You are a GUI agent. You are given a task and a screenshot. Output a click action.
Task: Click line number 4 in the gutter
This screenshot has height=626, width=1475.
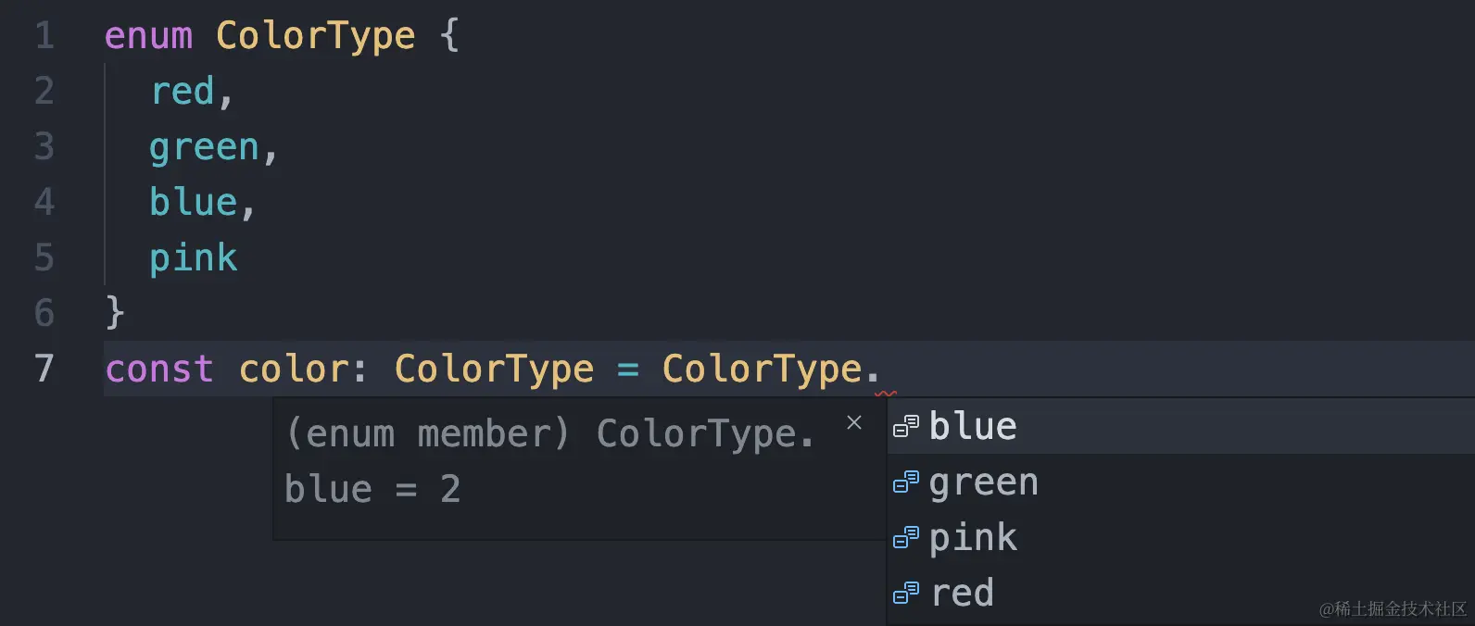(x=44, y=202)
